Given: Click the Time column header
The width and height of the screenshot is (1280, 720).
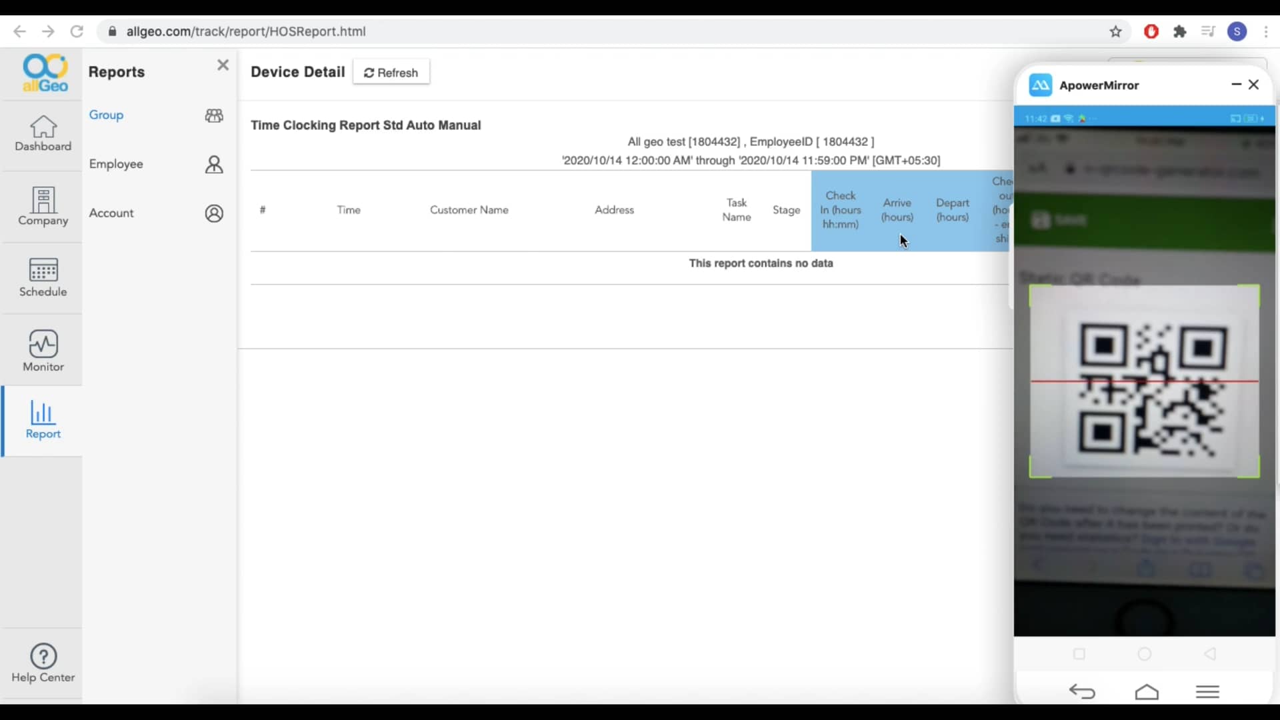Looking at the screenshot, I should [349, 209].
